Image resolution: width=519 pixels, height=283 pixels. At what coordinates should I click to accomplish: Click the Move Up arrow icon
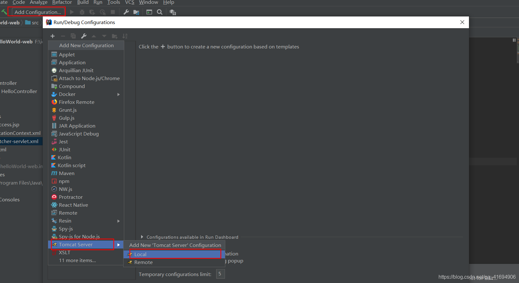(x=94, y=36)
